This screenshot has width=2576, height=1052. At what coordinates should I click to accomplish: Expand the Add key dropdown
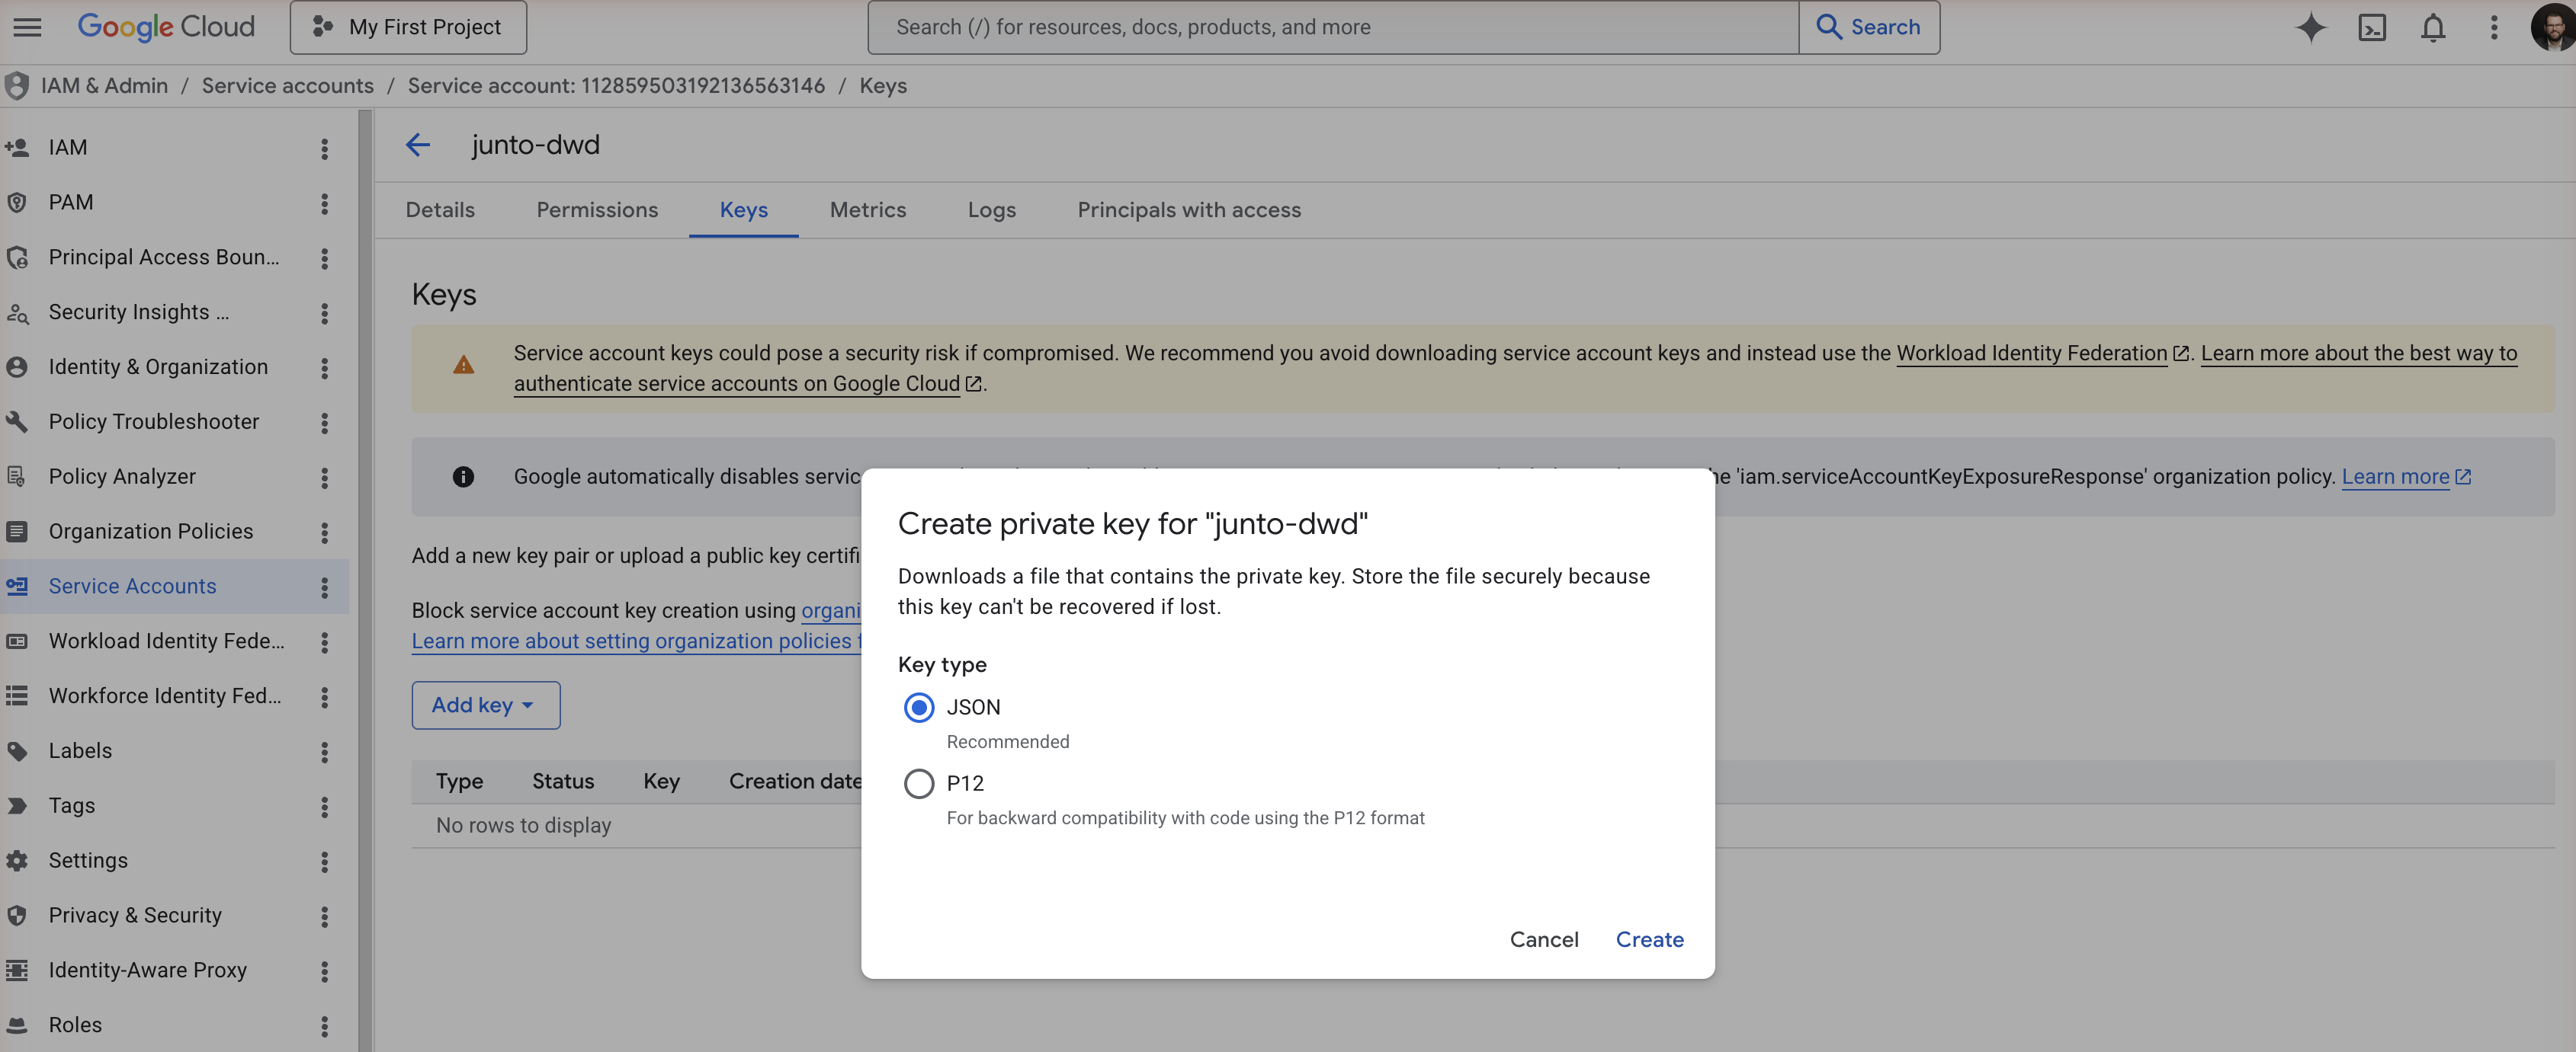(485, 705)
